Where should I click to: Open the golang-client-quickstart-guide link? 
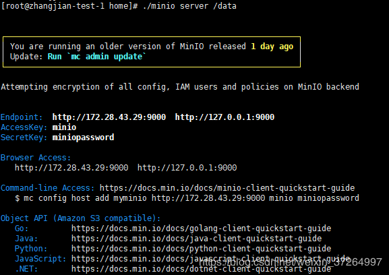201,228
